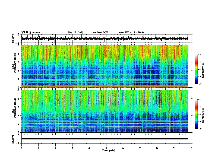Click the '4' kHz tick on ch.2 spectrogram
This screenshot has height=166, width=215.
coord(19,116)
